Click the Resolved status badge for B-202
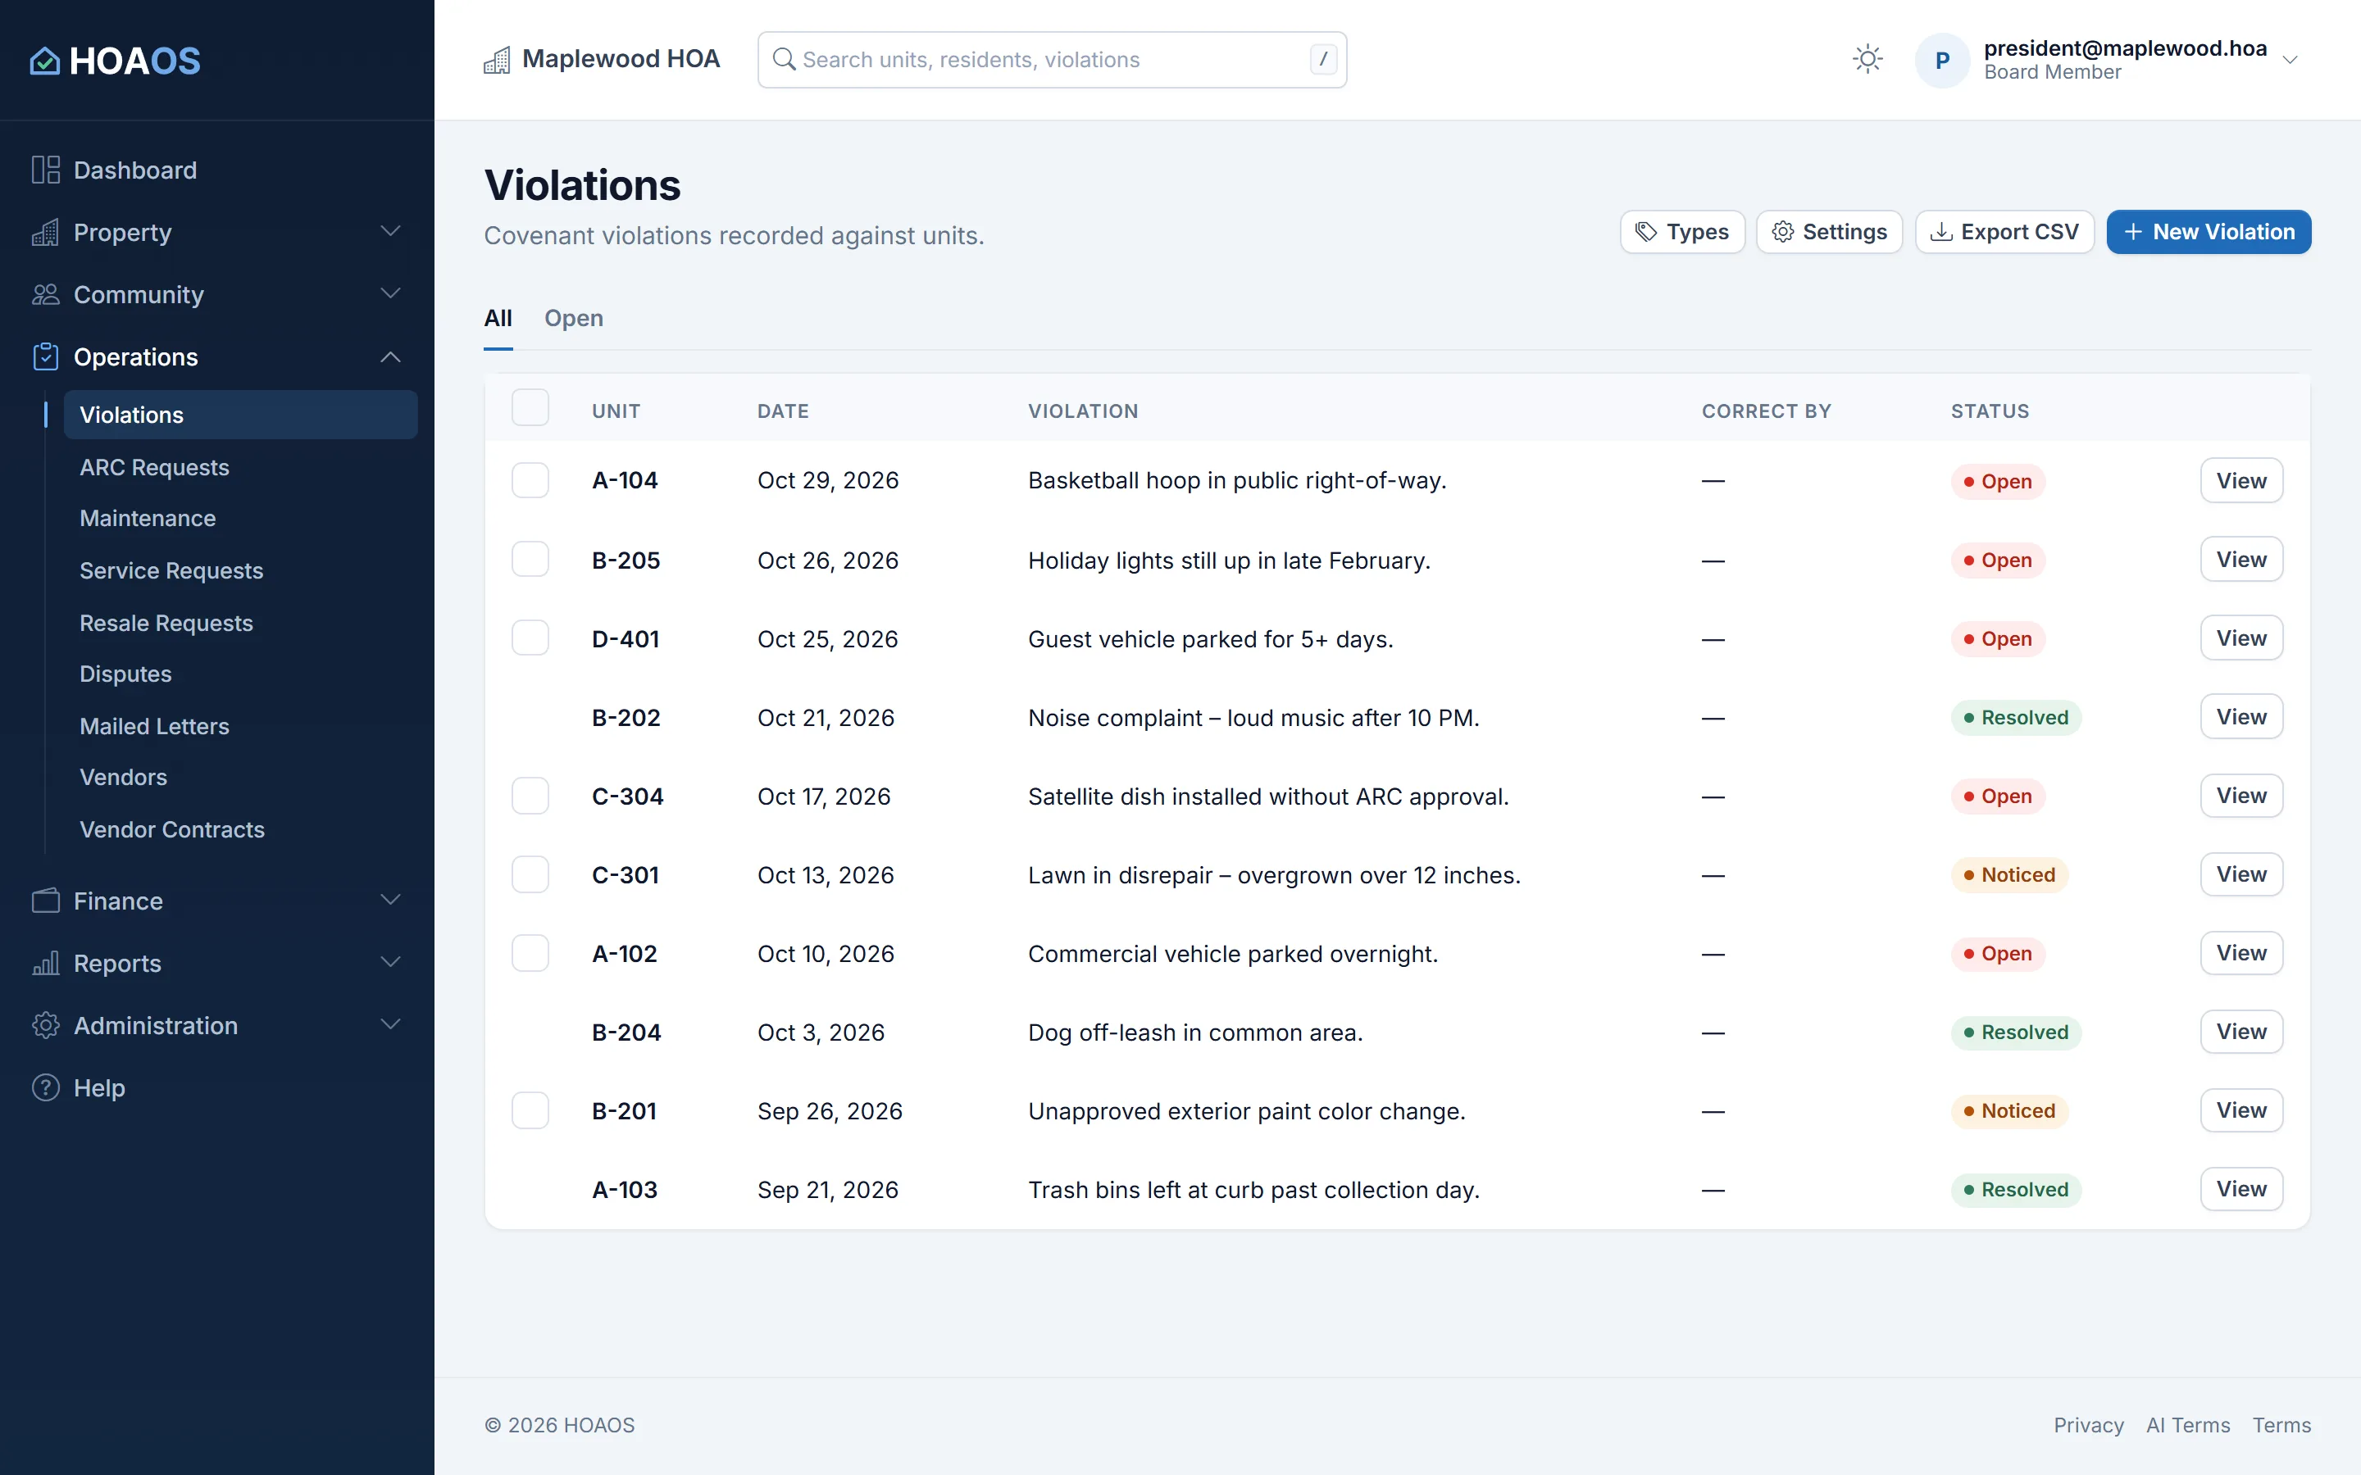Viewport: 2361px width, 1475px height. pos(2016,718)
